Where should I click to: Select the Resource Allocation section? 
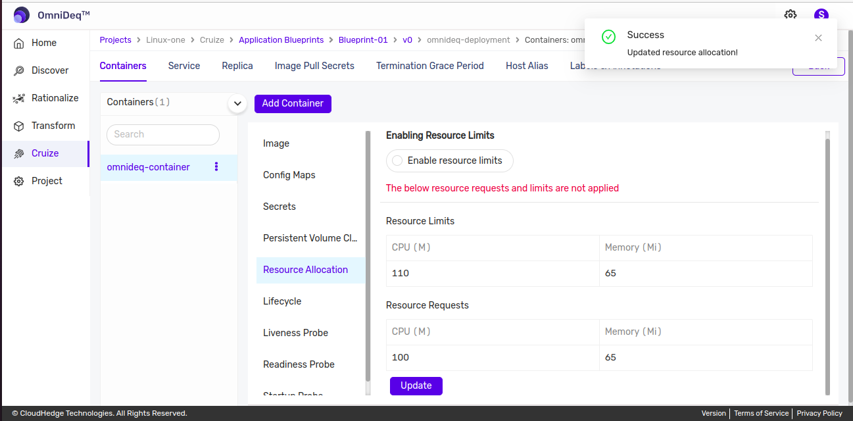pyautogui.click(x=310, y=270)
